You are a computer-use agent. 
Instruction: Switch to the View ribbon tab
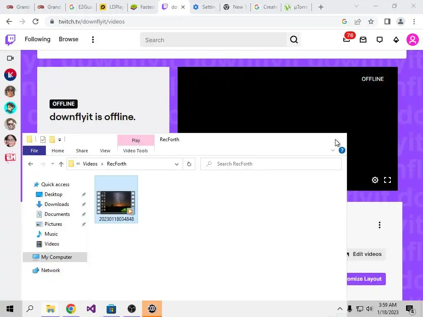coord(105,151)
